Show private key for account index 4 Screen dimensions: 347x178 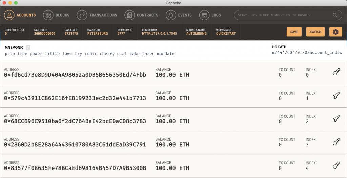point(336,165)
